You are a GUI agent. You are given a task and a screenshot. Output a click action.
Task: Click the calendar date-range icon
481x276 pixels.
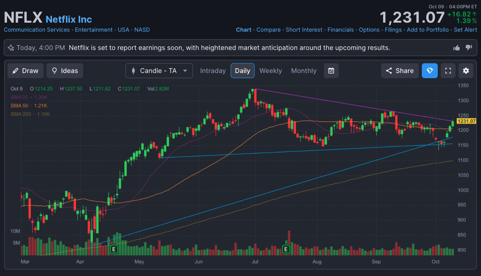click(331, 70)
